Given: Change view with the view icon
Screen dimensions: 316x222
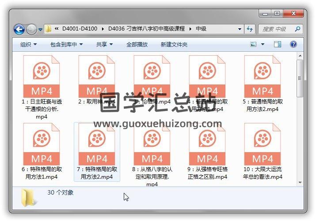Looking at the screenshot, I should [x=253, y=44].
